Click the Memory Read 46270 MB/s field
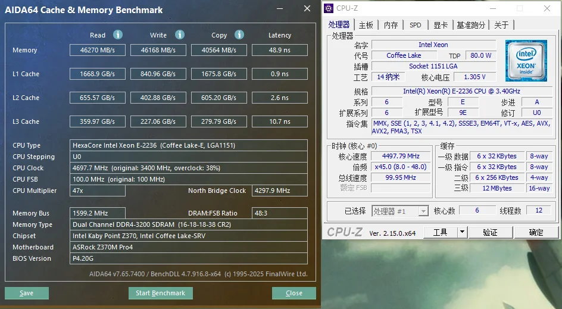The width and height of the screenshot is (562, 309). tap(98, 50)
